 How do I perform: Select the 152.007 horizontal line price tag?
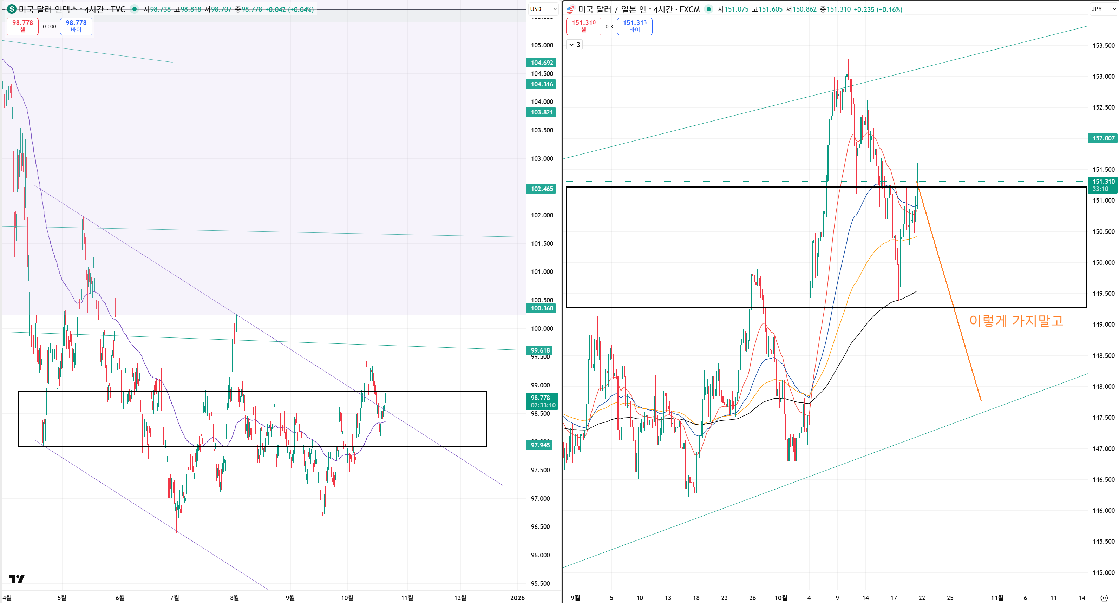tap(1103, 138)
